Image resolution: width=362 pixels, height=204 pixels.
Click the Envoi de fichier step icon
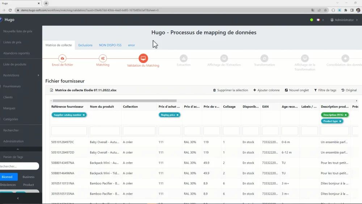click(62, 58)
